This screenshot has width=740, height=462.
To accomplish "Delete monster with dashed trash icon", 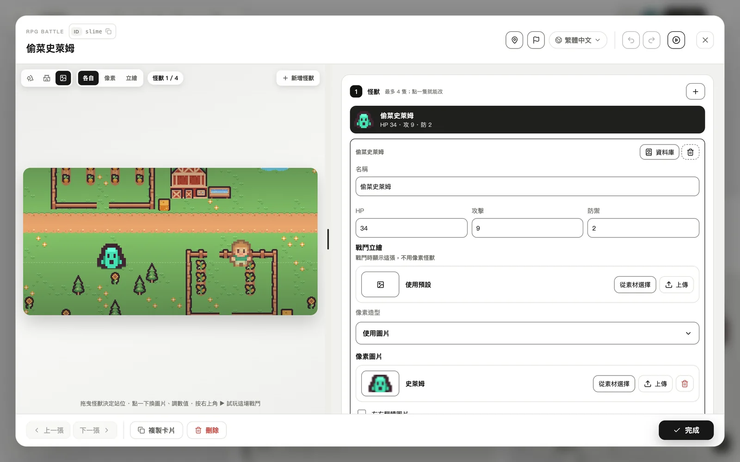I will [690, 152].
